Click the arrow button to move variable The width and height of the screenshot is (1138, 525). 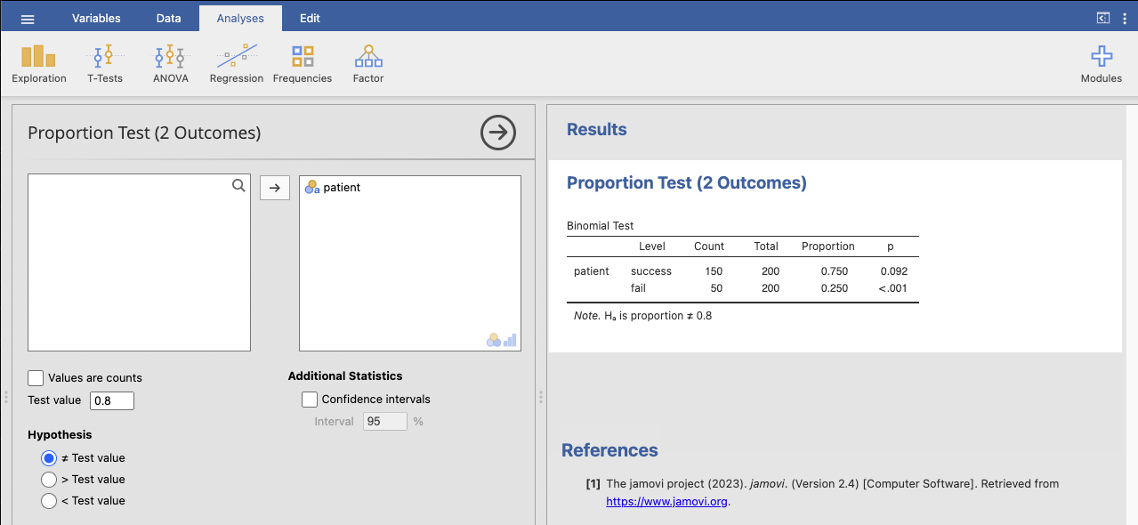click(275, 188)
